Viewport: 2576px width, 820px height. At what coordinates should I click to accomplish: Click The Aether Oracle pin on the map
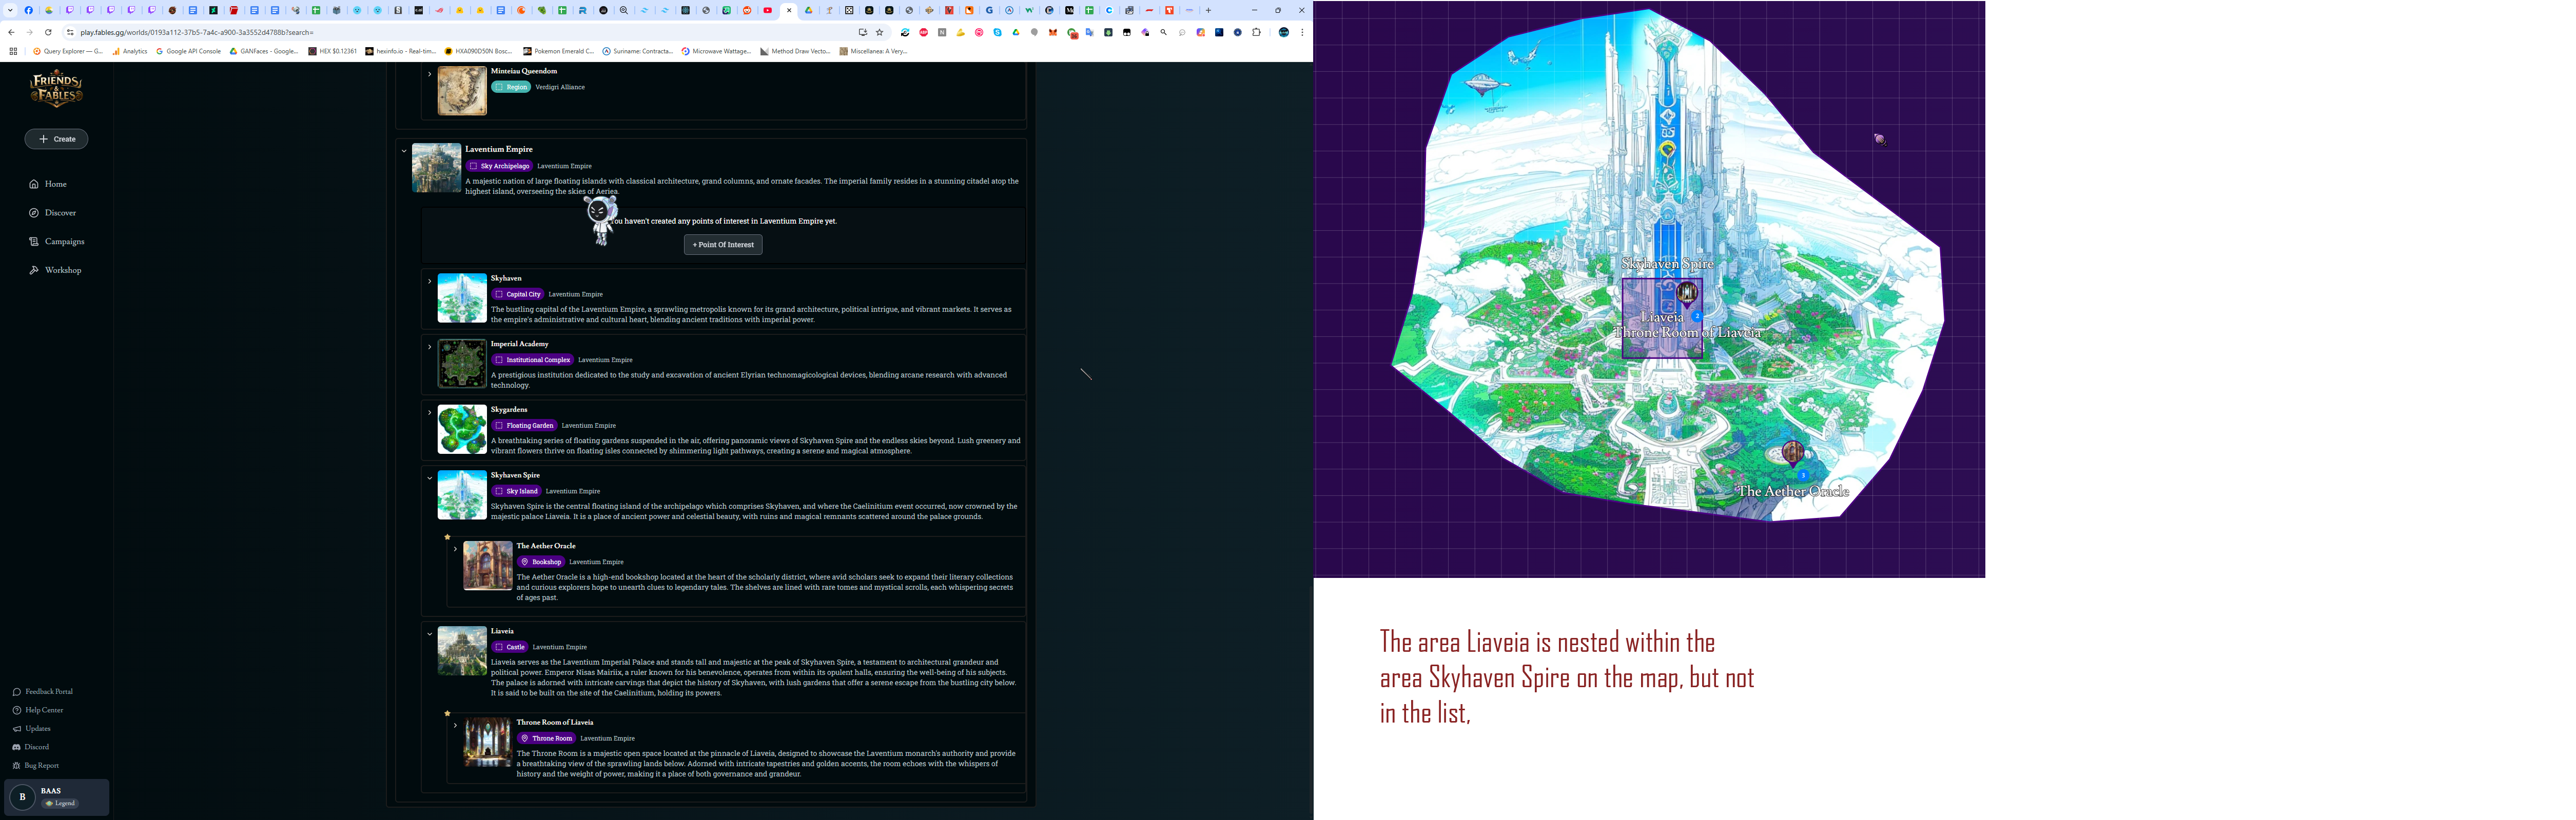(1793, 453)
